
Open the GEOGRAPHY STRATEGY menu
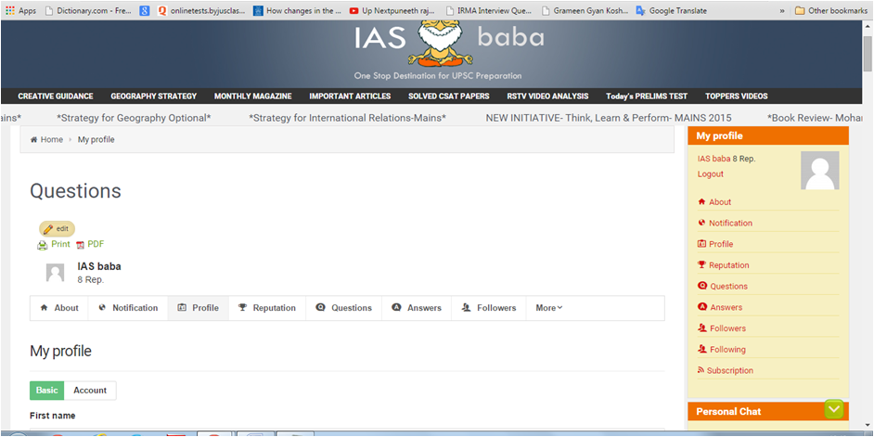point(154,96)
